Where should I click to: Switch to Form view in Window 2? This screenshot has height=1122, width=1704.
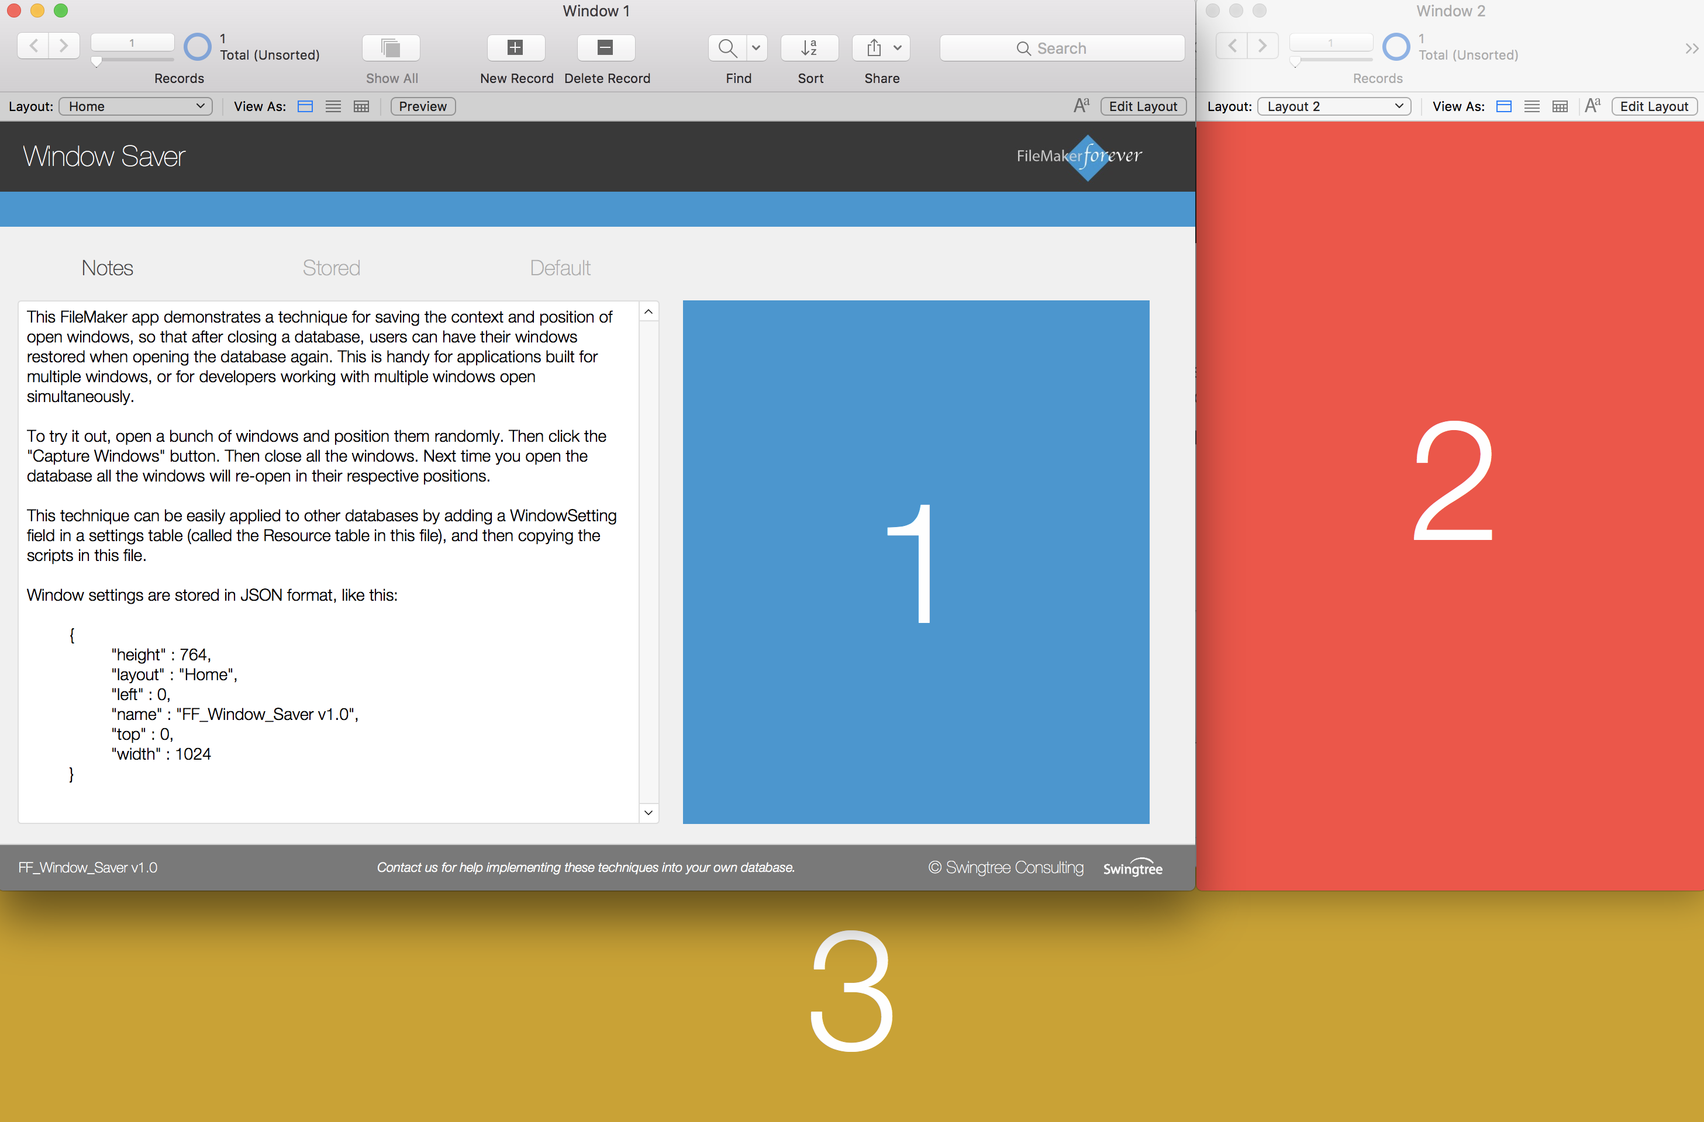pyautogui.click(x=1504, y=106)
